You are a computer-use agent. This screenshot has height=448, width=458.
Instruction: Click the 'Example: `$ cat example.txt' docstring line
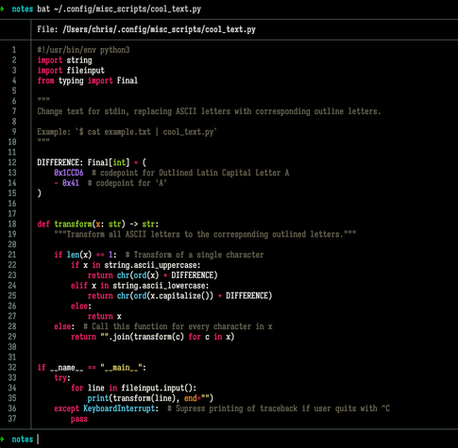127,132
